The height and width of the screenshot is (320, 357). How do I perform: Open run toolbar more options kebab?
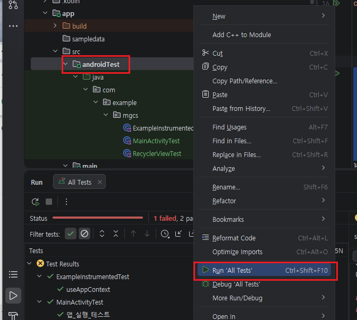(x=66, y=202)
